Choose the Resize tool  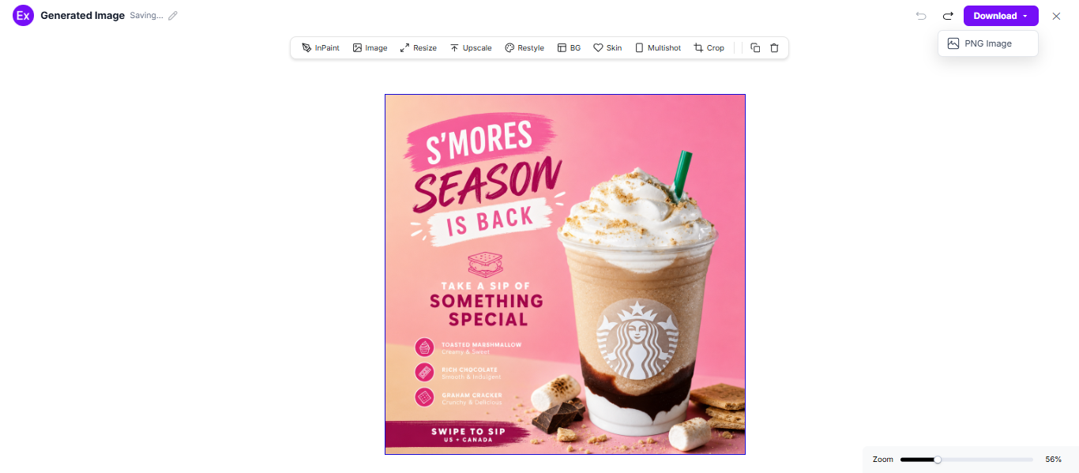click(x=418, y=48)
